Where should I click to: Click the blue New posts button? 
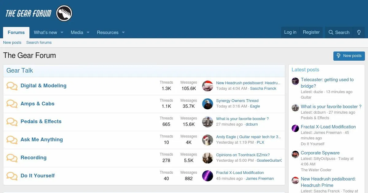349,56
